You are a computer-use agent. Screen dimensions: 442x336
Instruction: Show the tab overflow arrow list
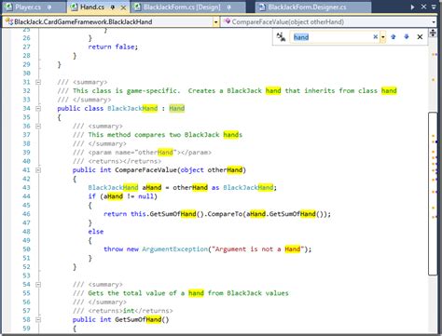click(412, 7)
